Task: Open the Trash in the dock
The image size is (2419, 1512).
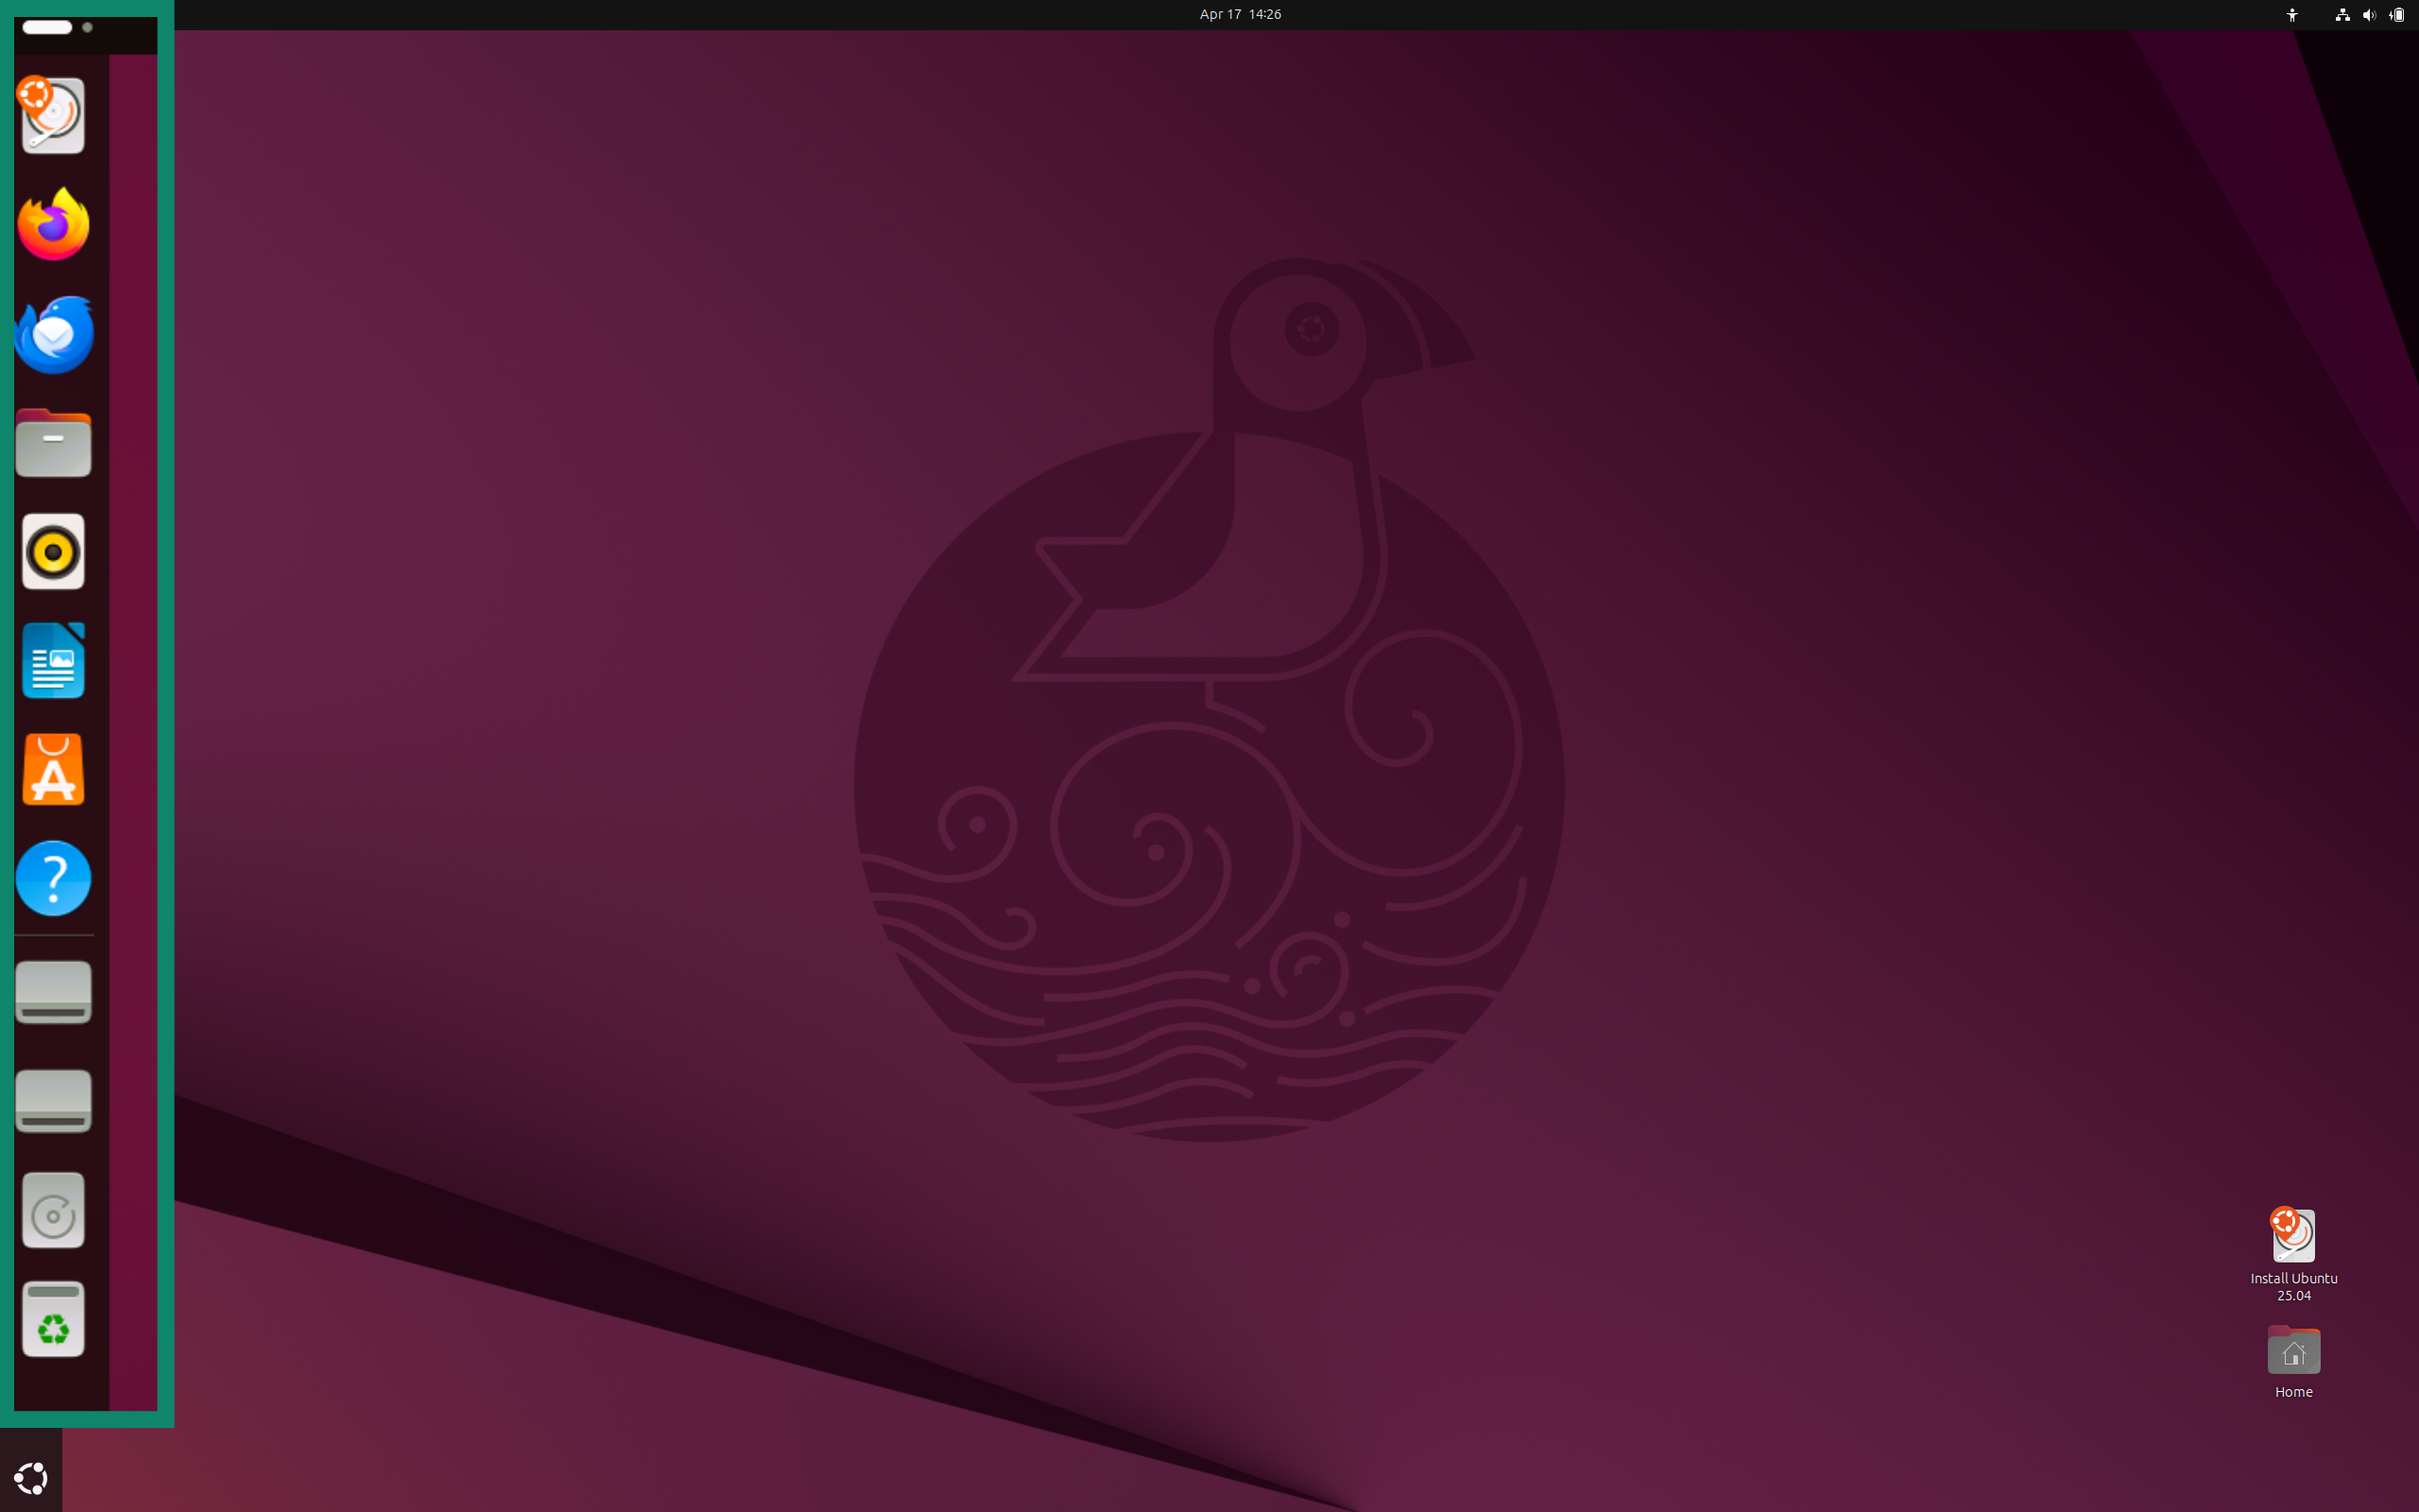Action: point(52,1318)
